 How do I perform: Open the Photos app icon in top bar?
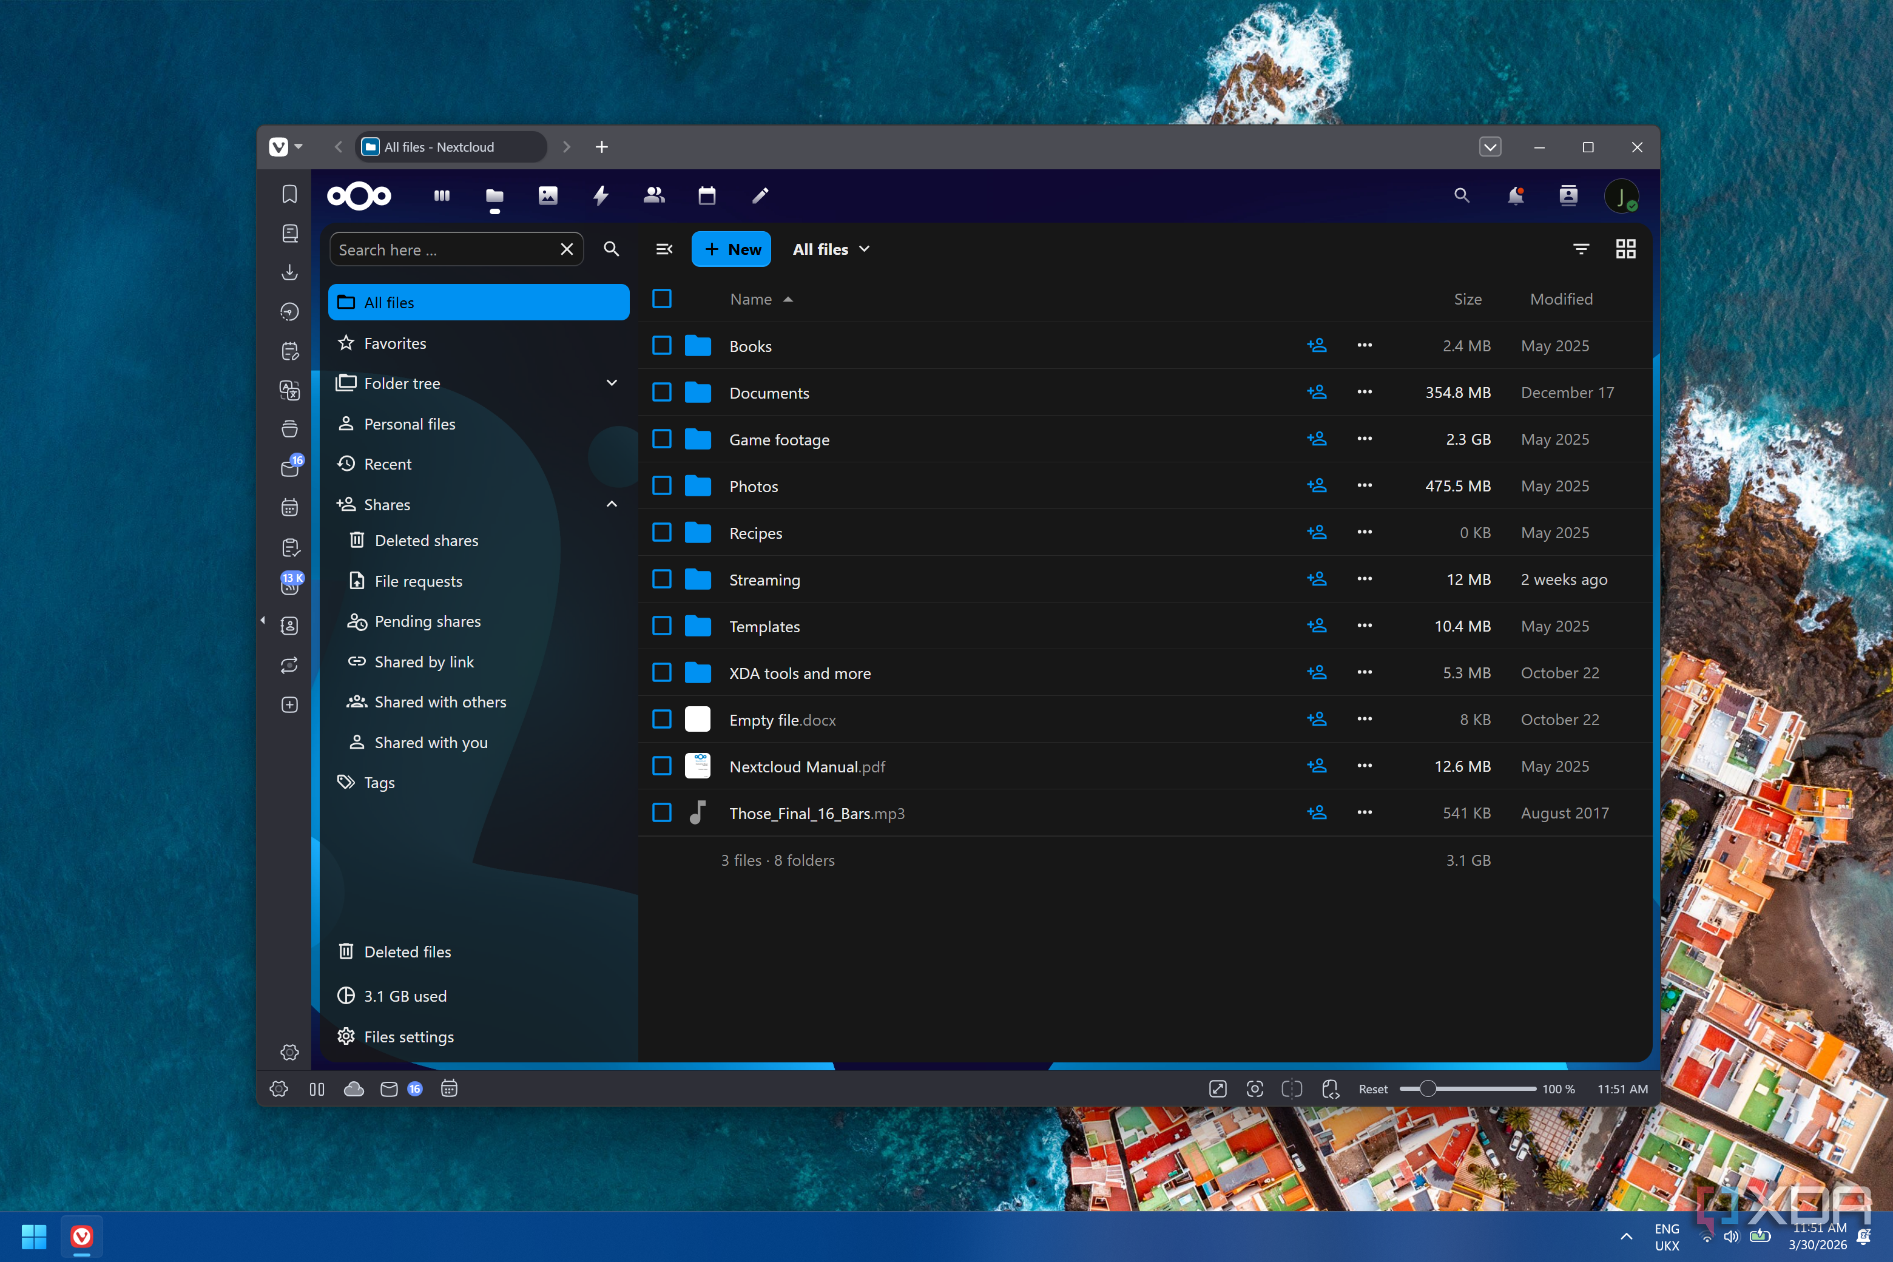tap(548, 195)
